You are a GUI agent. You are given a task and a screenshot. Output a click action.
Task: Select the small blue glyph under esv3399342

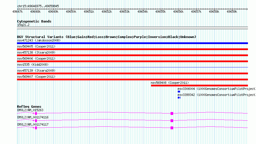(179, 98)
